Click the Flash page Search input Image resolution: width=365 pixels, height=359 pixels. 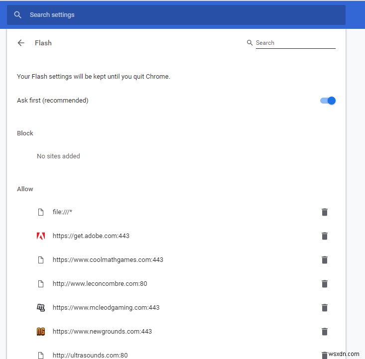tap(296, 43)
